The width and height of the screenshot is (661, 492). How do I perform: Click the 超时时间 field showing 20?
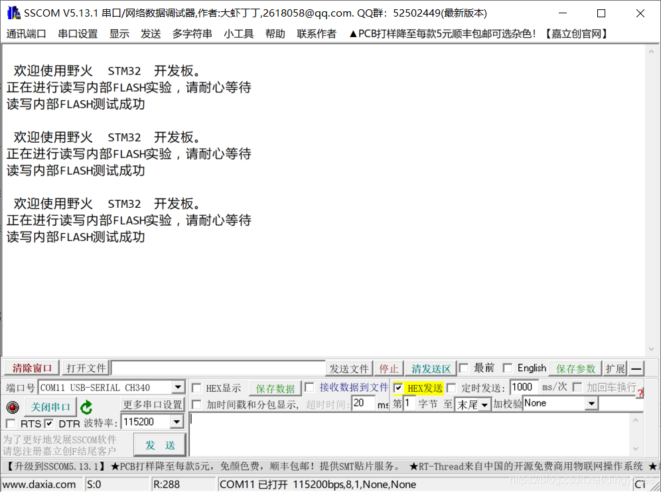tap(363, 404)
